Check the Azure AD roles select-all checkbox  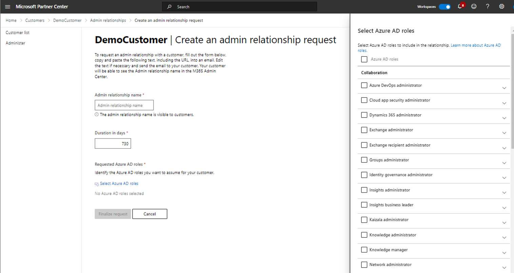(x=364, y=59)
